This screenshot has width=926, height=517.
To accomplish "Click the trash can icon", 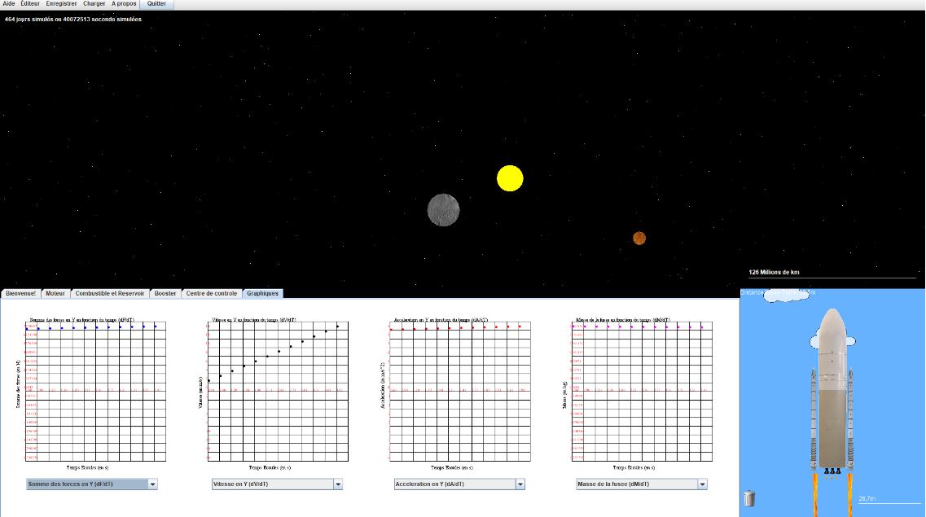I will tap(749, 498).
